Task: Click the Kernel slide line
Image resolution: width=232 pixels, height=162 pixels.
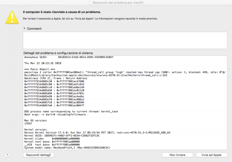Action: click(x=52, y=139)
